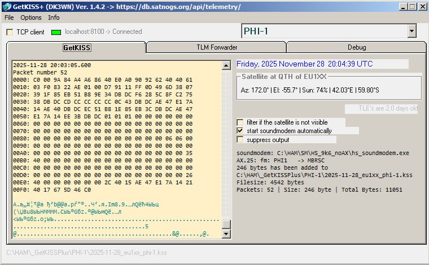Select the GetKISS tab

click(76, 47)
